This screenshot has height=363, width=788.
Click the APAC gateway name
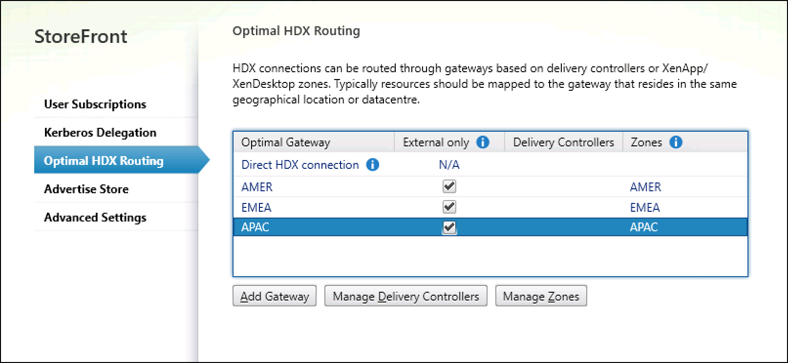(255, 227)
